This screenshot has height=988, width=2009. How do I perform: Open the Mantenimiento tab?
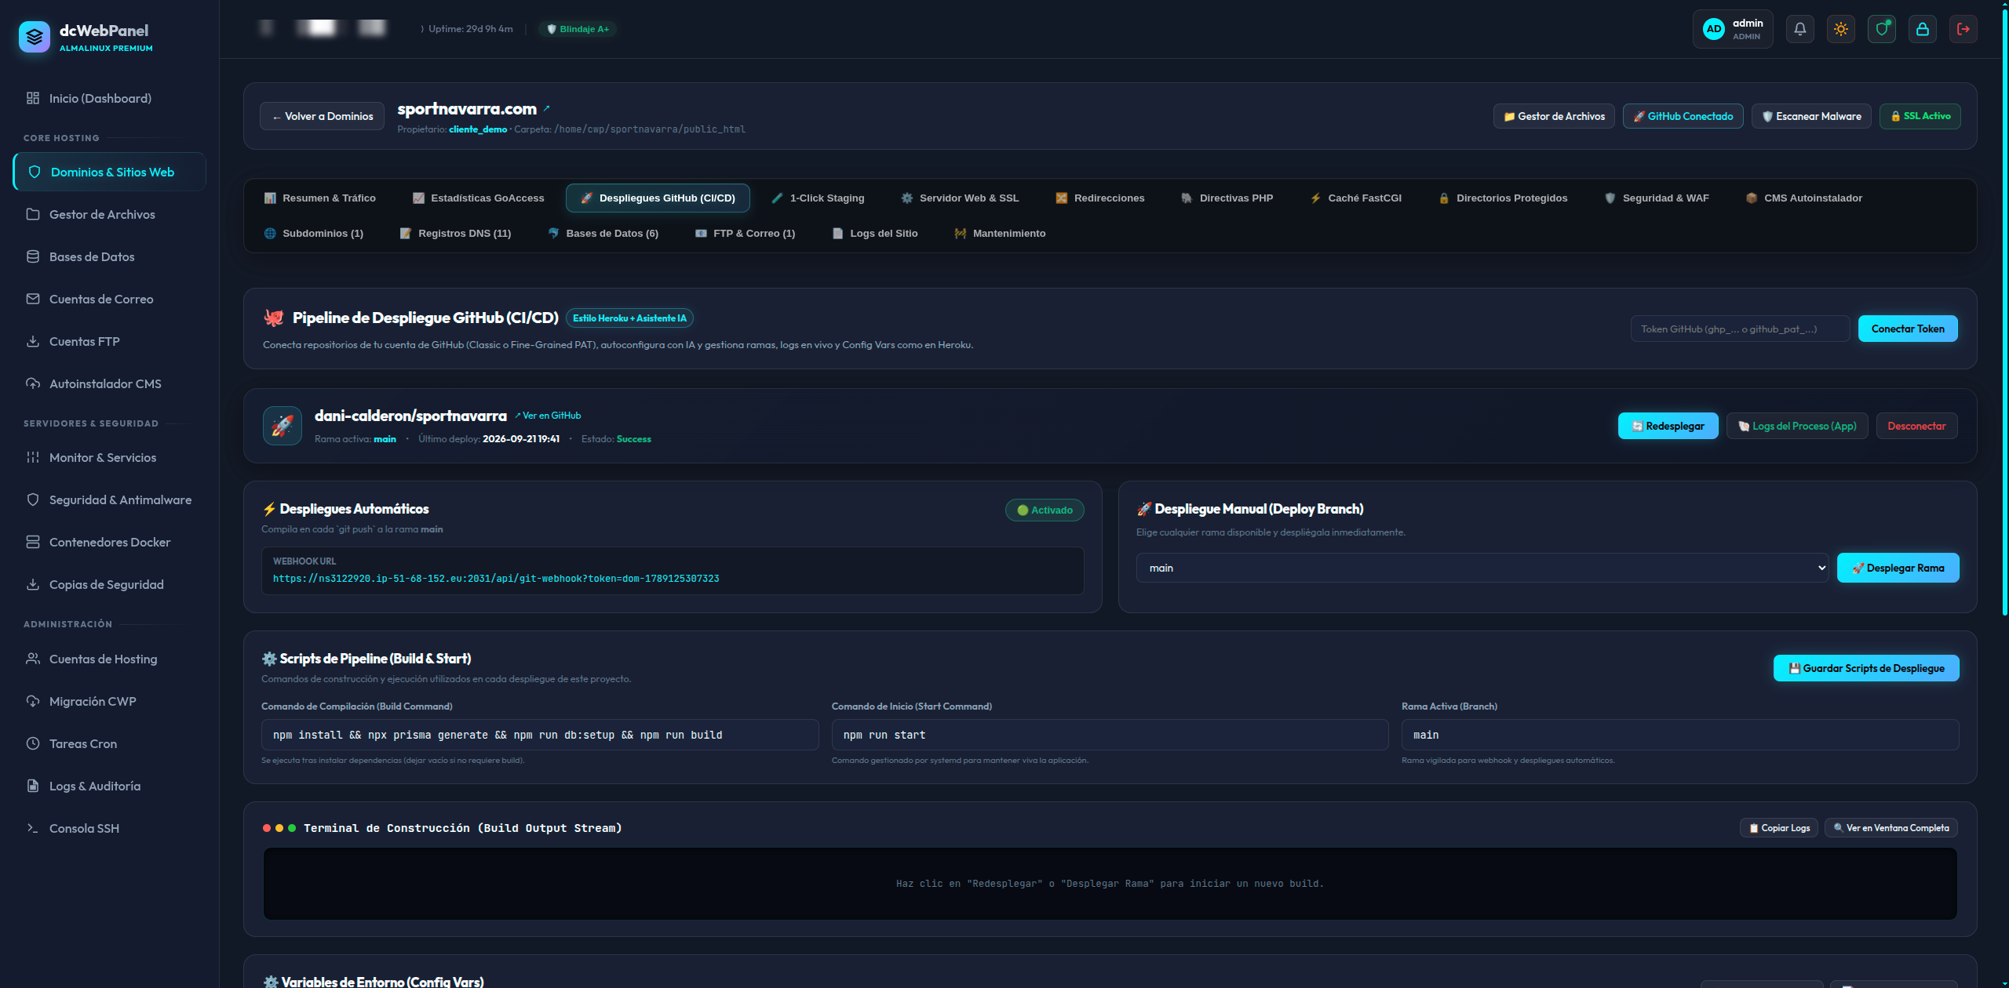click(1000, 233)
